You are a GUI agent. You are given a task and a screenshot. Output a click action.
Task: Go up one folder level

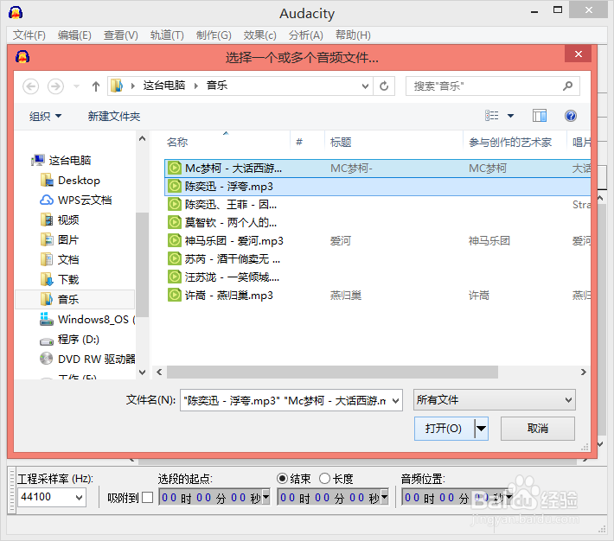point(95,86)
